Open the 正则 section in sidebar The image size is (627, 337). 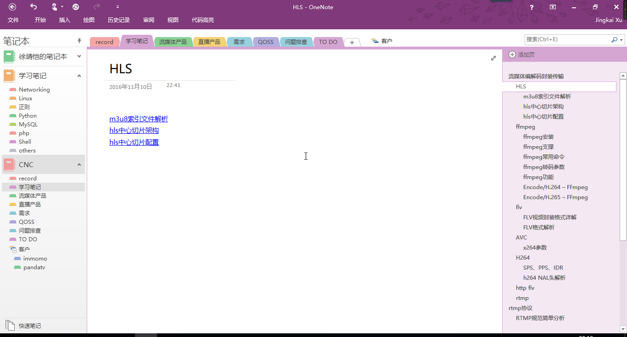pyautogui.click(x=24, y=107)
